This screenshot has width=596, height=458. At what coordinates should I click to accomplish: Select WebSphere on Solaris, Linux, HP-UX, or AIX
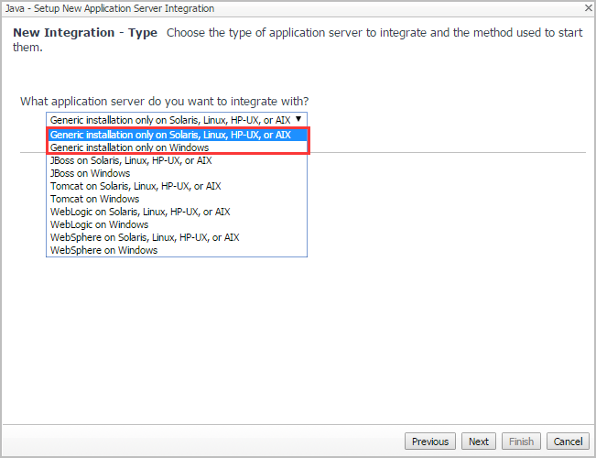pyautogui.click(x=145, y=237)
